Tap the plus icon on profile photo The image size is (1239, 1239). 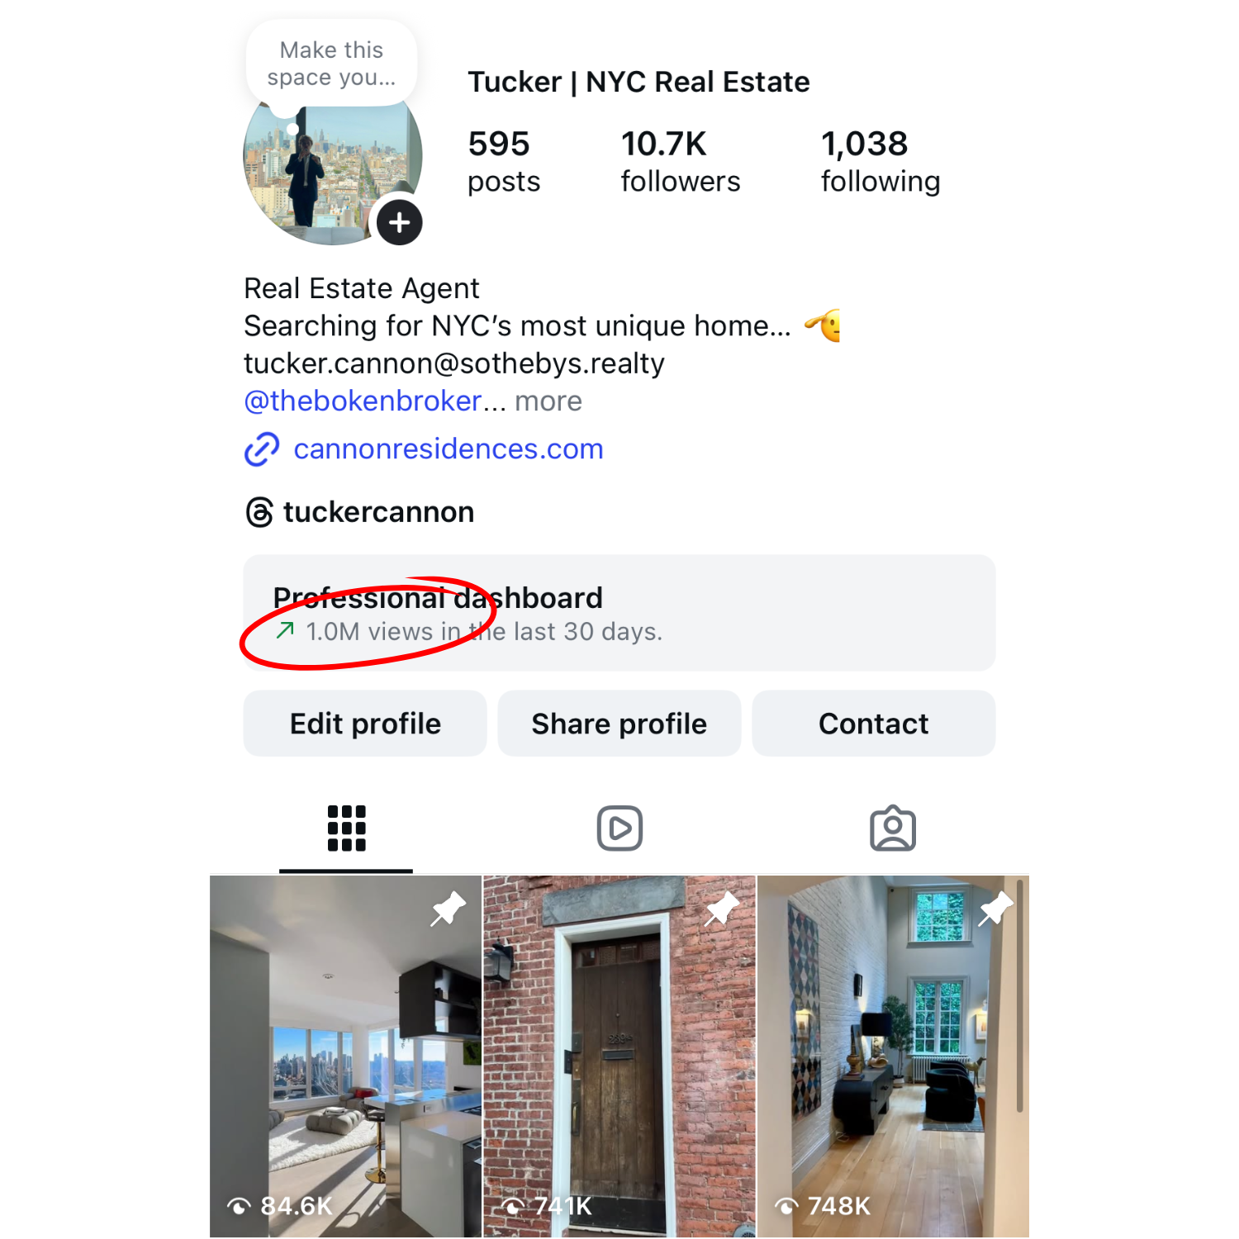(400, 222)
